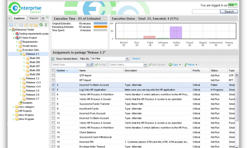Image resolution: width=247 pixels, height=148 pixels.
Task: Check the RFT Import row checkbox
Action: pos(53,80)
